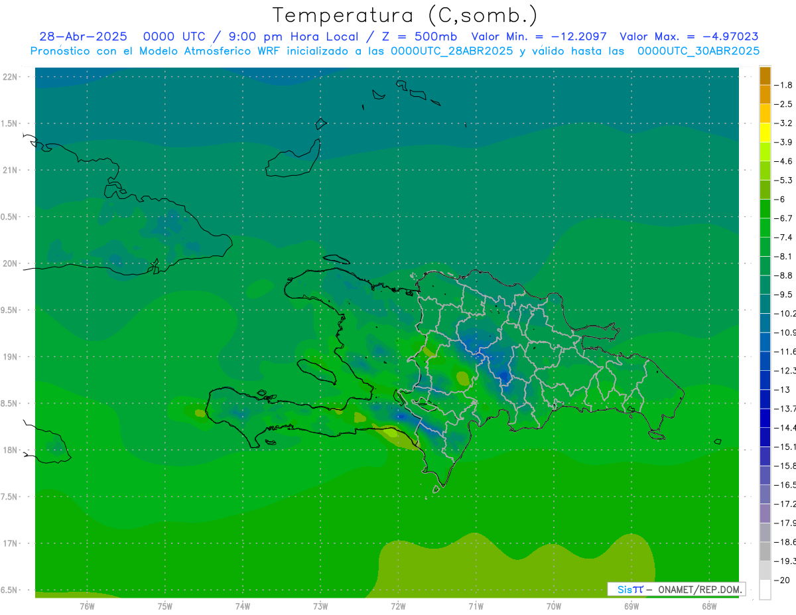Click the '74W' longitude label
This screenshot has width=796, height=615.
point(243,606)
